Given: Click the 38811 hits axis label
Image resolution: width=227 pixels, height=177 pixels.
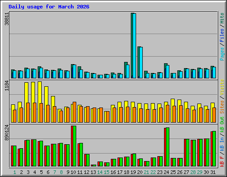Looking at the screenshot, I should click(7, 19).
